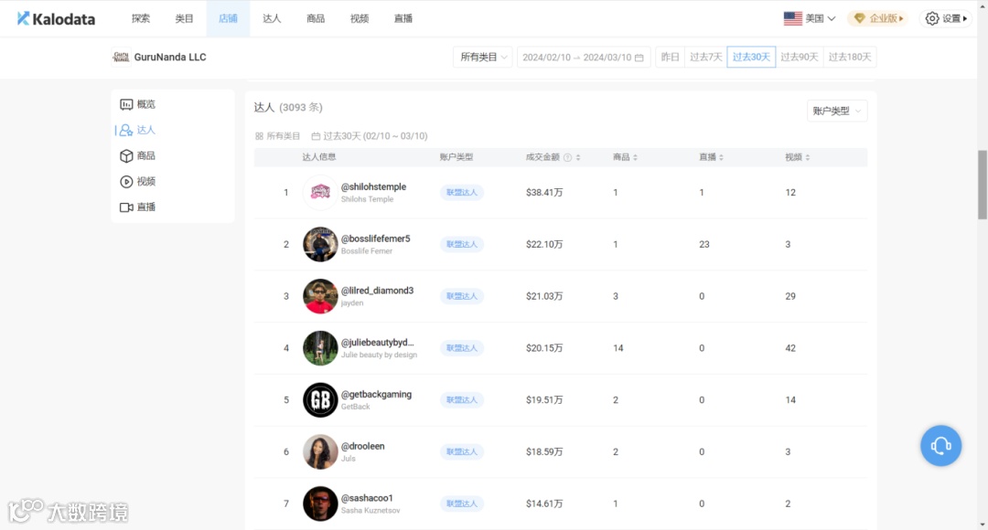Sort the 视频 column

coord(807,157)
